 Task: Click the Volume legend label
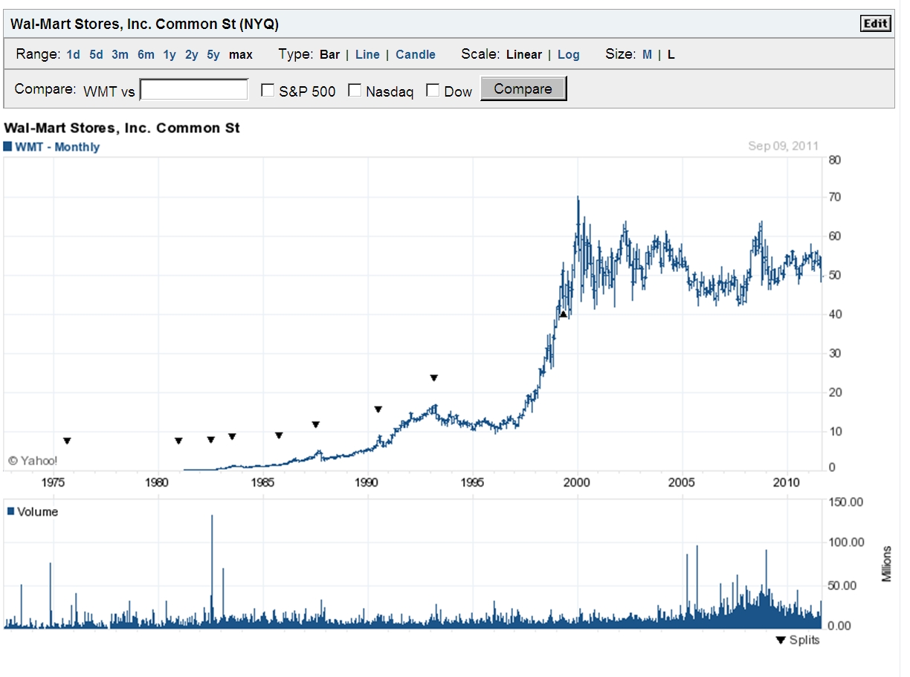click(37, 512)
